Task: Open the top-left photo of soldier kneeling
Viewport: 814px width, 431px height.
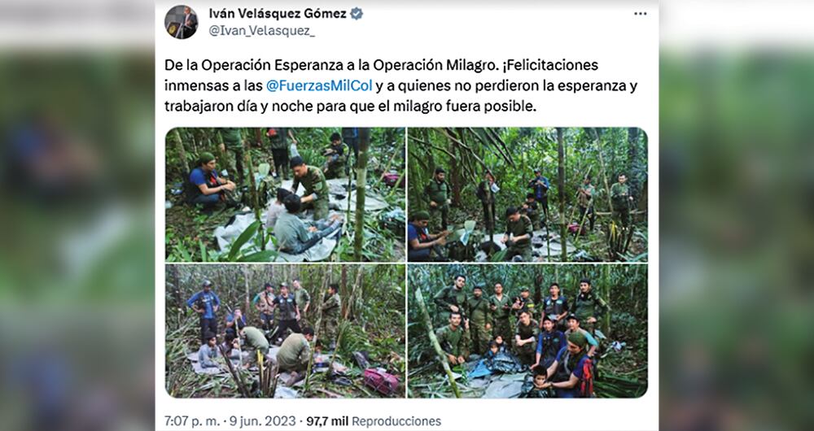Action: 285,194
